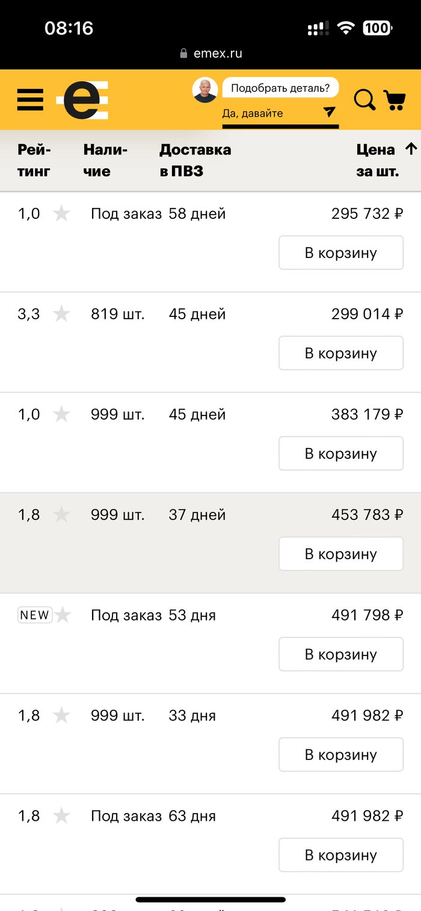Send the "Да, давайте" reply arrow
Viewport: 421px width, 911px height.
point(328,112)
